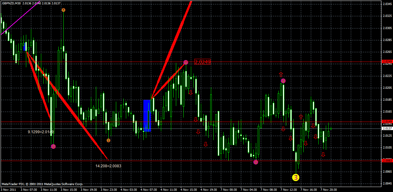Click the orange "1" circle marker at the top
Image resolution: width=393 pixels, height=192 pixels.
coord(63,10)
